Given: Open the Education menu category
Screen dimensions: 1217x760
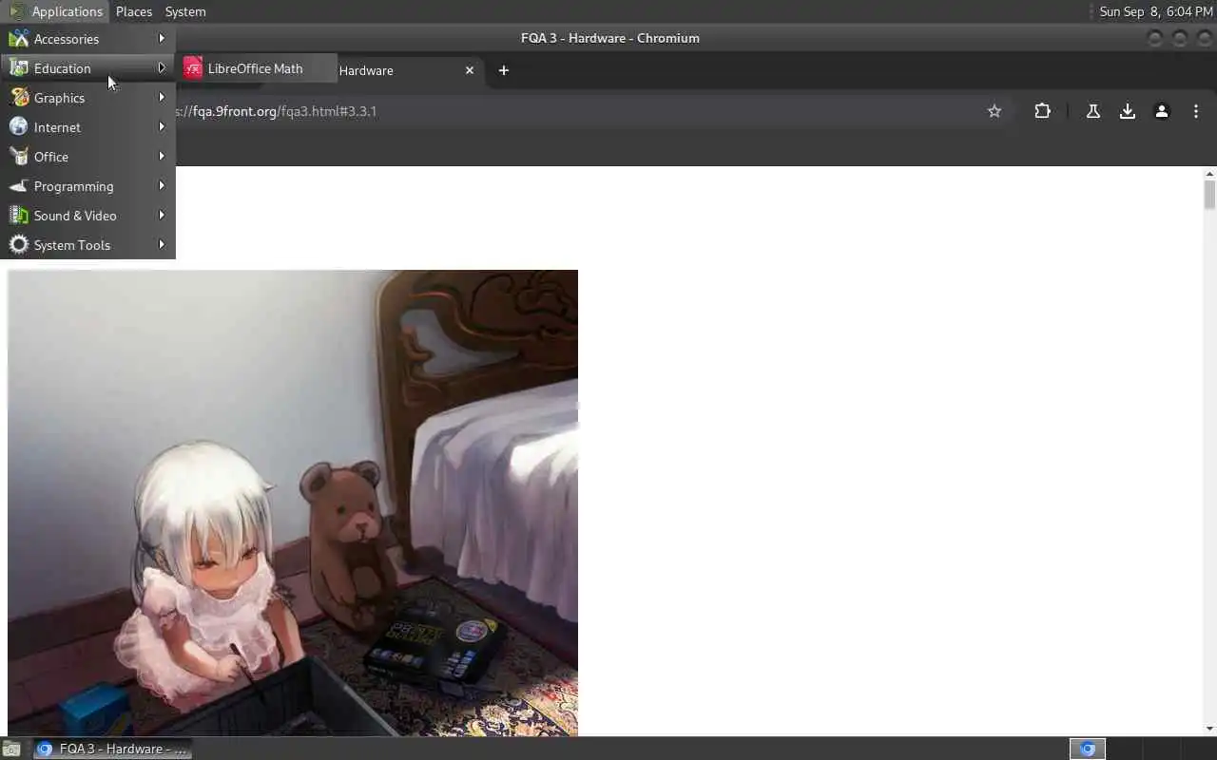Looking at the screenshot, I should point(87,68).
